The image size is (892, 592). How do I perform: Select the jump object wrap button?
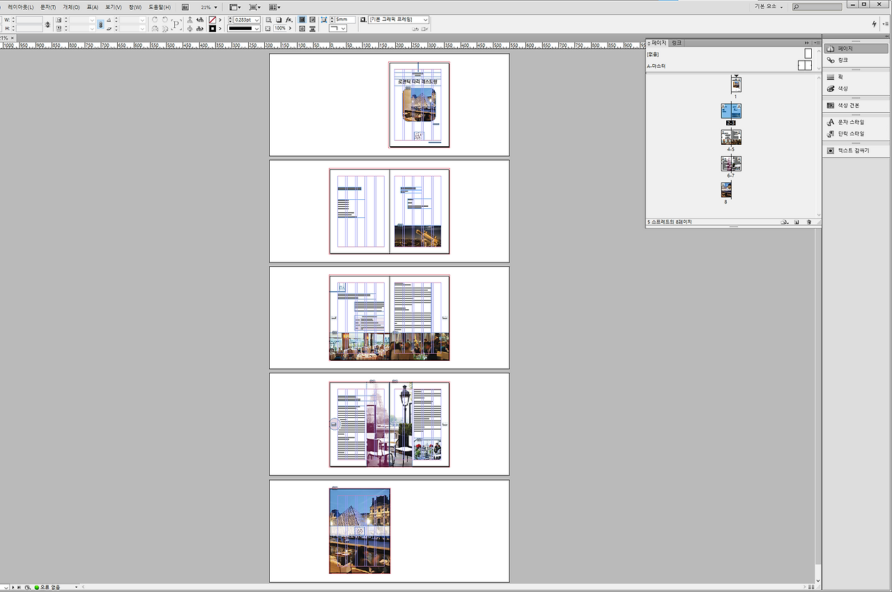312,29
